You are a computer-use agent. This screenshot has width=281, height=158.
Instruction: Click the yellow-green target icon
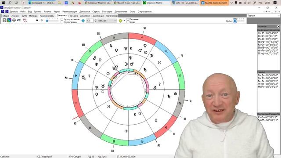(x=121, y=21)
